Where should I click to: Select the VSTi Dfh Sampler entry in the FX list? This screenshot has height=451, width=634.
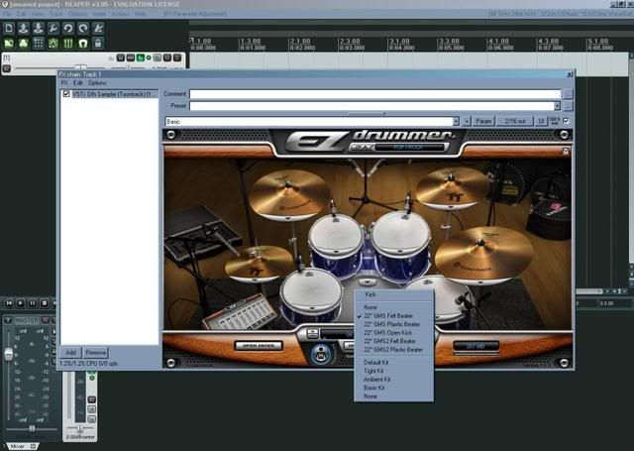115,94
